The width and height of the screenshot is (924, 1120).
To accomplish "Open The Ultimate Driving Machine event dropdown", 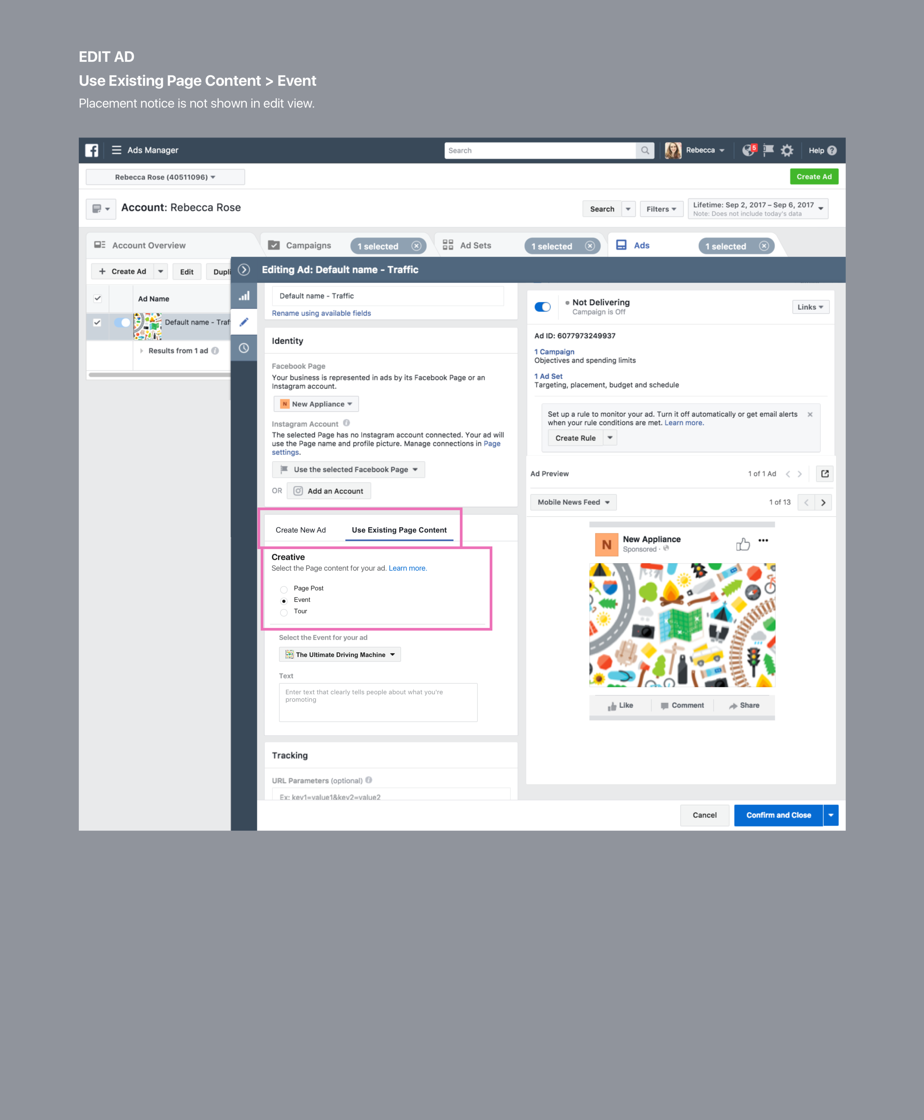I will point(340,654).
